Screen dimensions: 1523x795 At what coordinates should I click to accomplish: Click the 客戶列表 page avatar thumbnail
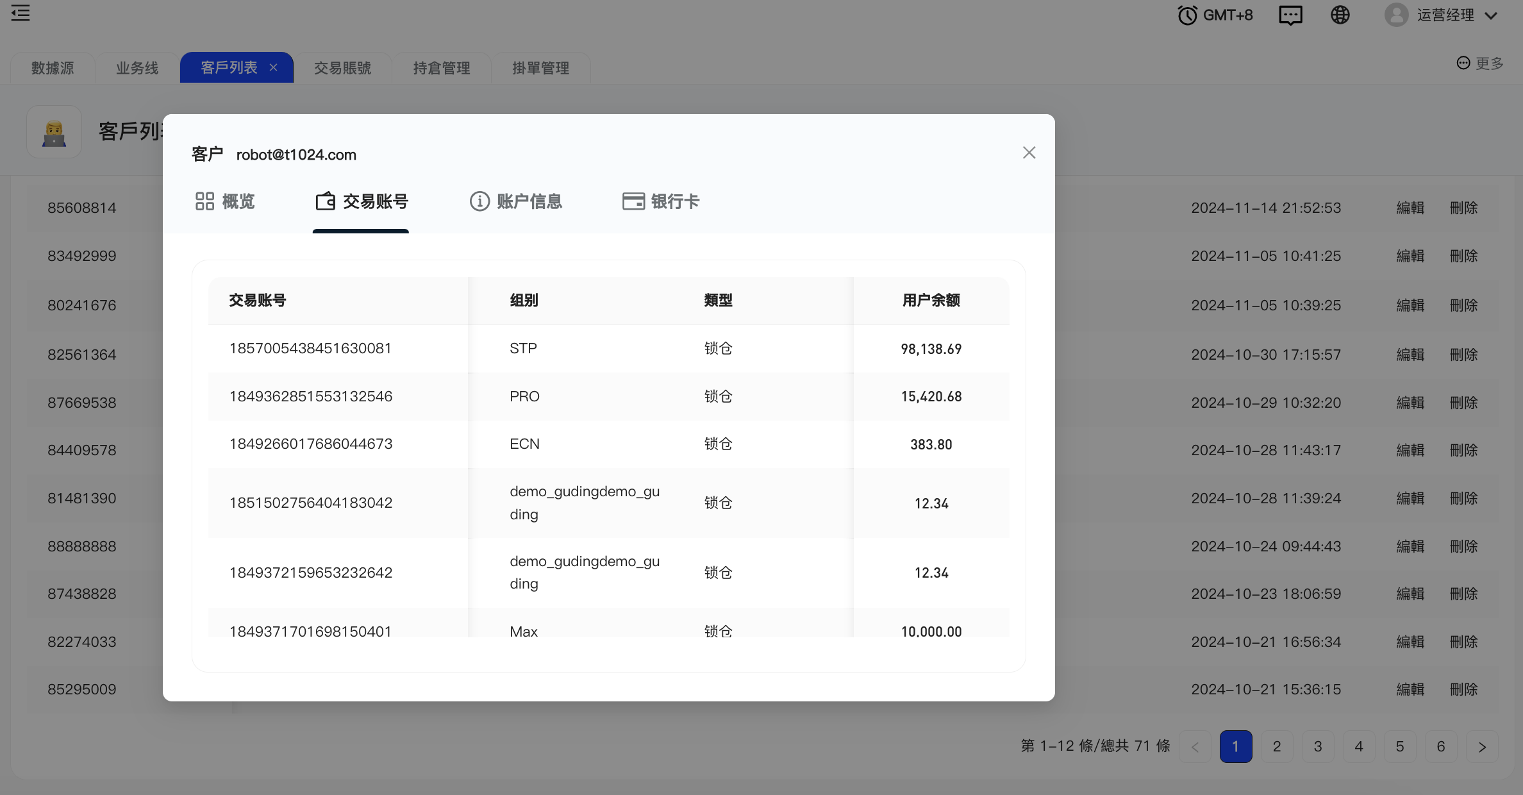click(54, 132)
